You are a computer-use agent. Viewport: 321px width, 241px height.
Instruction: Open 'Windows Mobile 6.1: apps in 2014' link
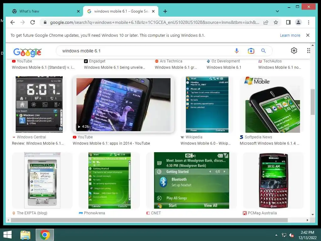coord(111,143)
